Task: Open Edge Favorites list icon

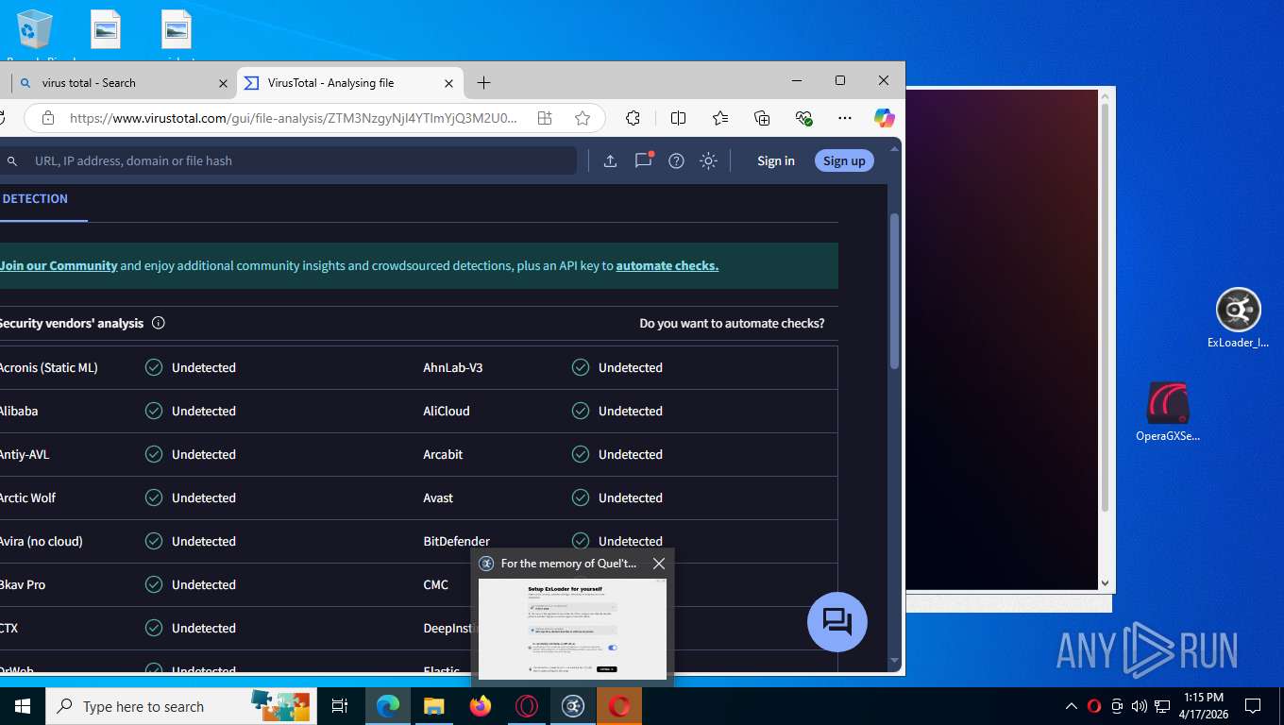Action: point(720,118)
